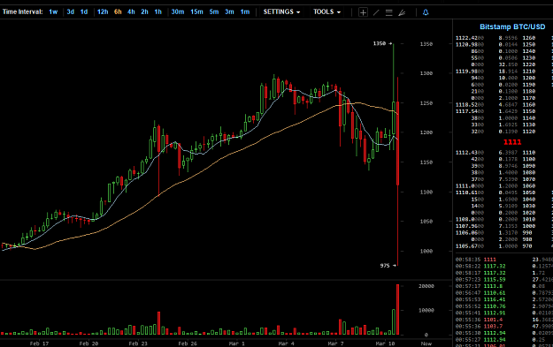Select the bid price 1111.0000
This screenshot has height=347, width=553.
(x=470, y=186)
